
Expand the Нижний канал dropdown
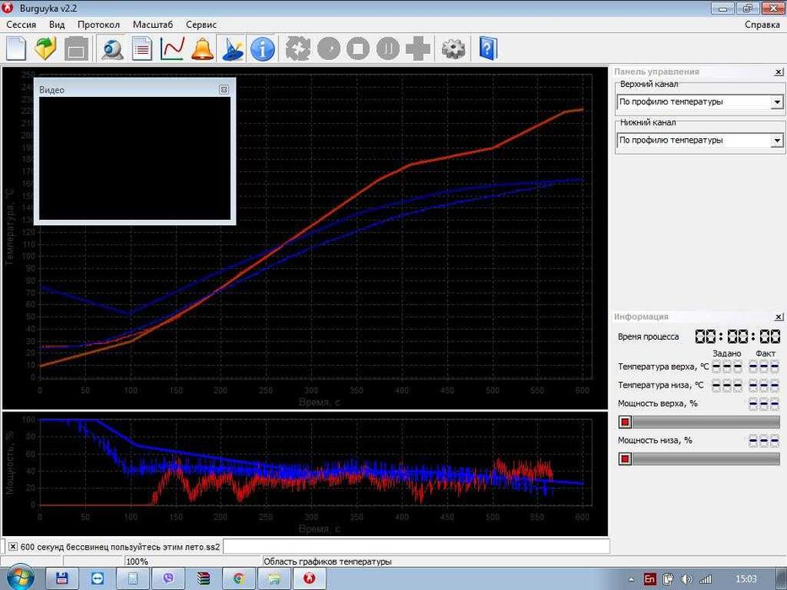(777, 141)
